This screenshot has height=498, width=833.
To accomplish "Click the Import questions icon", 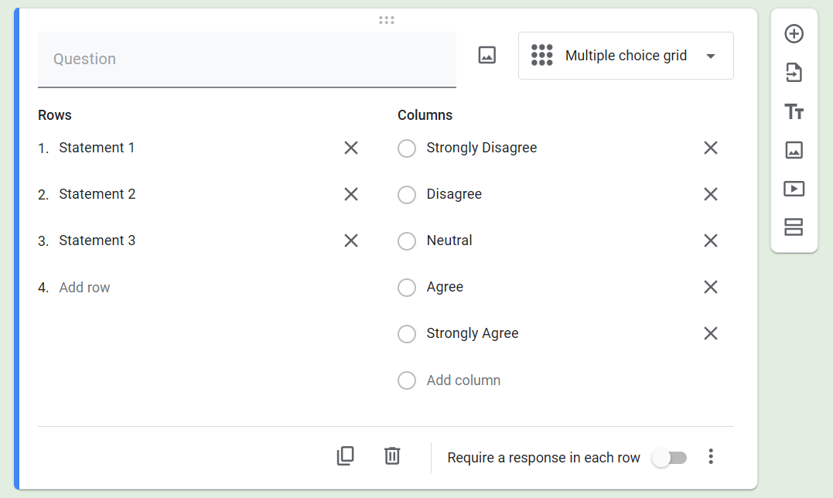I will (x=794, y=73).
